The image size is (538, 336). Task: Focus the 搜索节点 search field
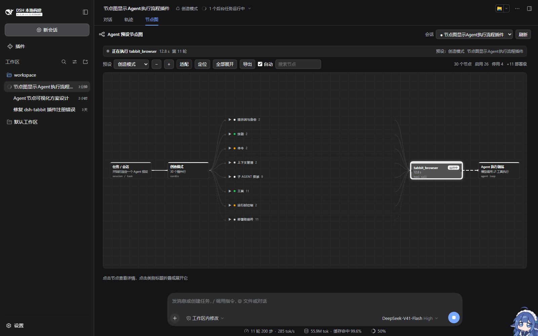298,64
